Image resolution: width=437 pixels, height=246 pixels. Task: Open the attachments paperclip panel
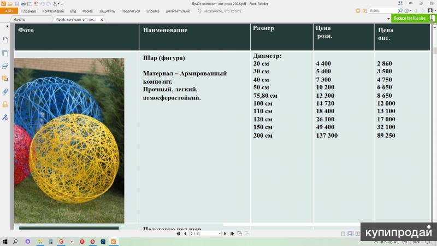point(5,91)
